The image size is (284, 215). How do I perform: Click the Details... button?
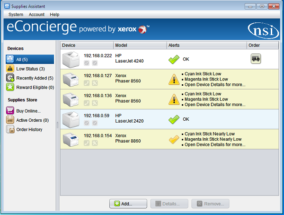click(169, 204)
